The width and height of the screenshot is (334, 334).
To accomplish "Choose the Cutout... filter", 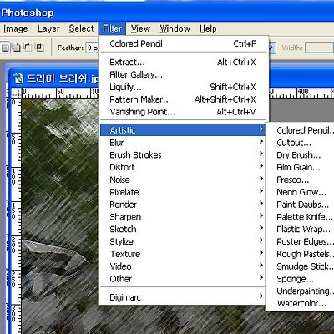I will pyautogui.click(x=301, y=143).
